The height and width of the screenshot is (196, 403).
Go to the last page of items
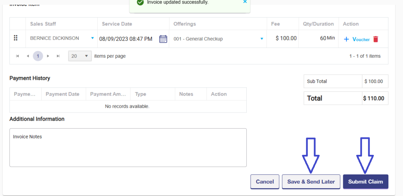pos(58,56)
